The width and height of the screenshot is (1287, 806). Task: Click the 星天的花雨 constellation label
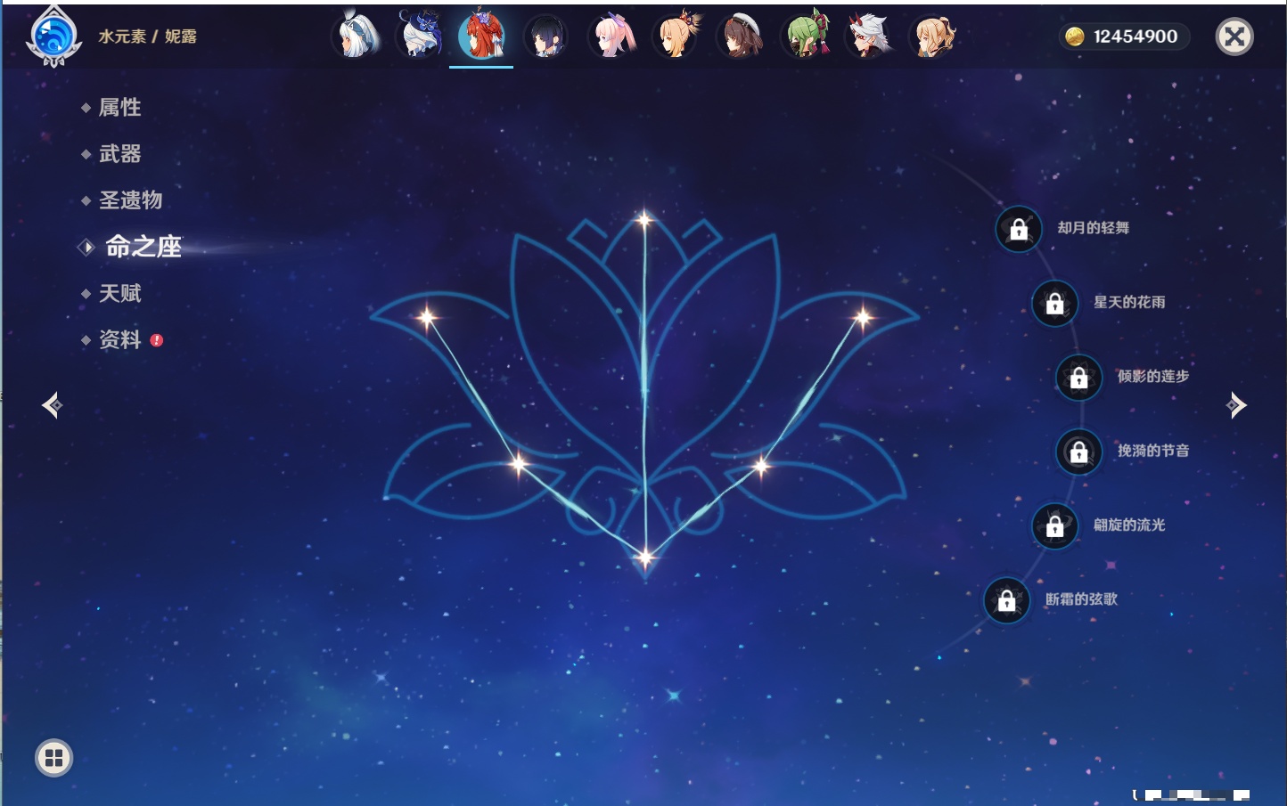pos(1129,302)
